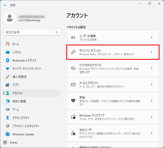Click the メールとアカウント envelope icon
The width and height of the screenshot is (164, 148).
point(73,85)
